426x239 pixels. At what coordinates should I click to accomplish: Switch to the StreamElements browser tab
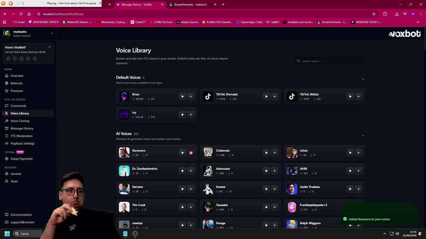[x=192, y=5]
